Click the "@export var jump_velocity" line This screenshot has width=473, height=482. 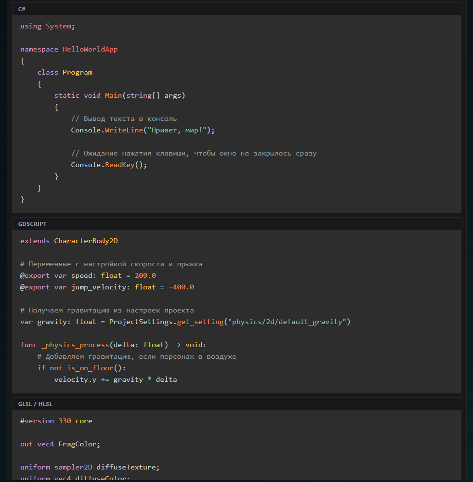[x=107, y=287]
